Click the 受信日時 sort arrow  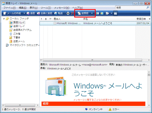click(149, 19)
